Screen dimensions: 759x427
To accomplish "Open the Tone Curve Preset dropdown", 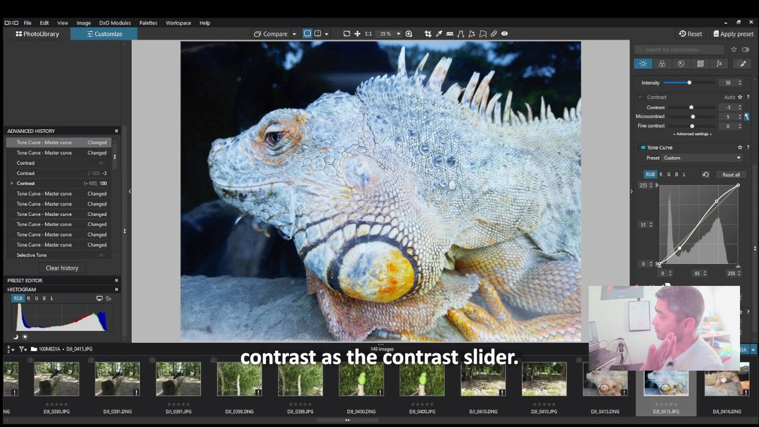I will tap(702, 158).
